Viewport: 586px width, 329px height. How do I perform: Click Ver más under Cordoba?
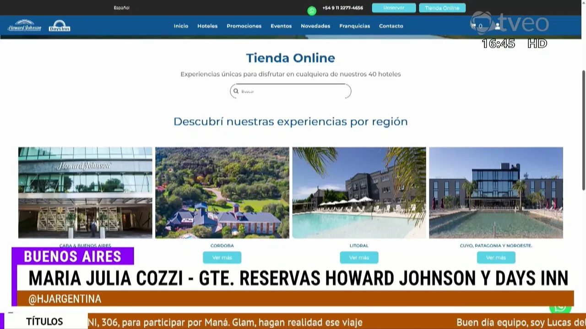pos(222,258)
